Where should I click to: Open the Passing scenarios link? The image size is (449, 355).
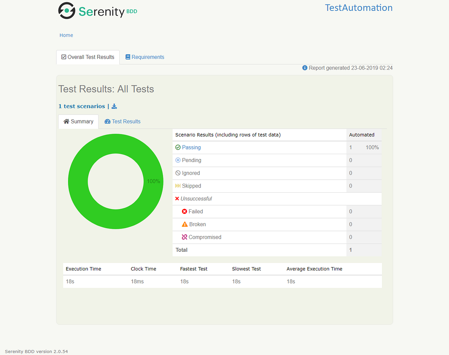[x=191, y=147]
